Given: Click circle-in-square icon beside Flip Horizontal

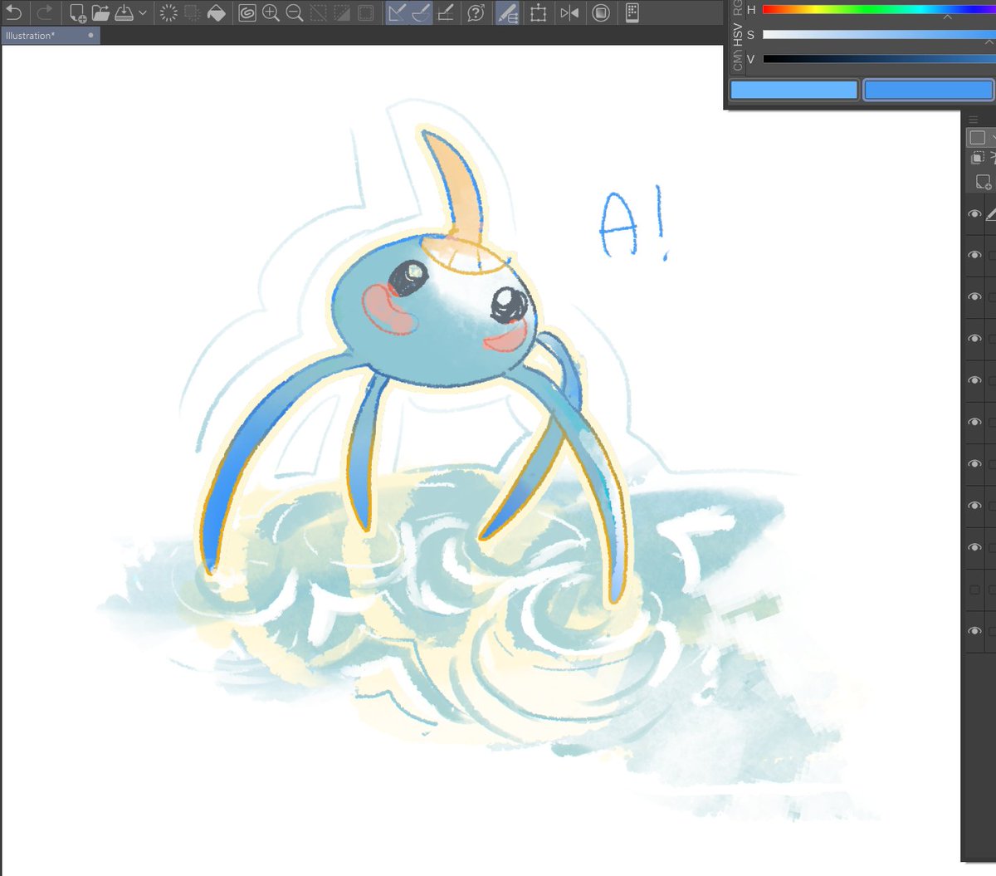Looking at the screenshot, I should click(x=601, y=12).
